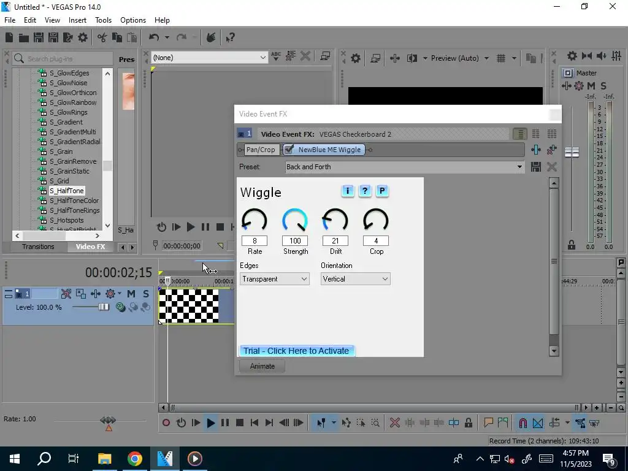Viewport: 628px width, 471px height.
Task: Click the Pan/Crop button in the FX chain
Action: coord(261,150)
